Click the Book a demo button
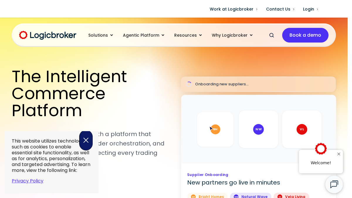352x198 pixels. [x=305, y=35]
